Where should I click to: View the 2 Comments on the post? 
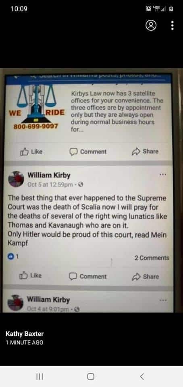tap(152, 258)
